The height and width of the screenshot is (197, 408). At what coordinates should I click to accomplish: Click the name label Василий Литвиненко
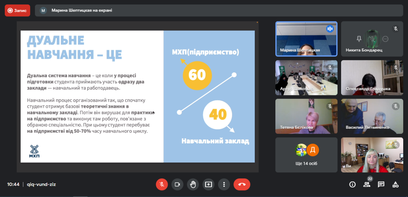coord(367,127)
